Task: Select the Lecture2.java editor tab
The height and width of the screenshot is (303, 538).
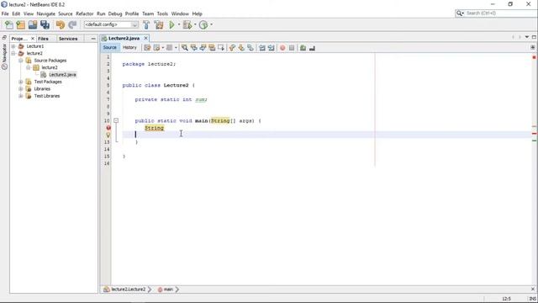Action: (x=124, y=38)
